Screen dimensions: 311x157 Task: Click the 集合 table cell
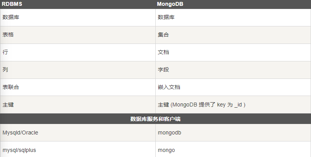point(233,35)
